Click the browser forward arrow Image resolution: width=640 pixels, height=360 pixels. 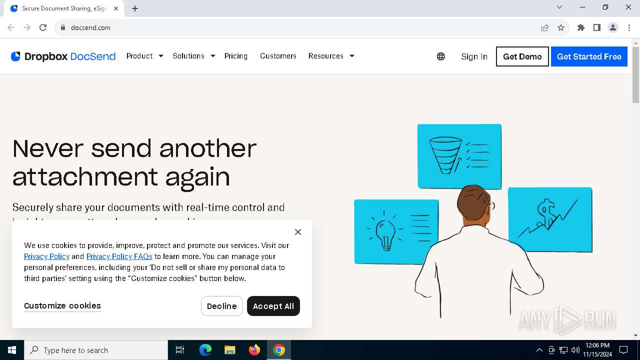coord(27,27)
